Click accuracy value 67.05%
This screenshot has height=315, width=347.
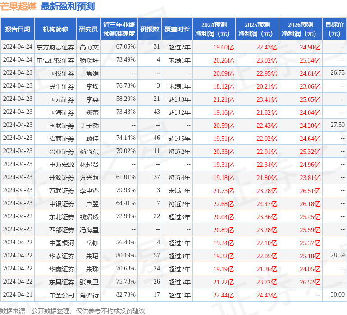pos(126,46)
